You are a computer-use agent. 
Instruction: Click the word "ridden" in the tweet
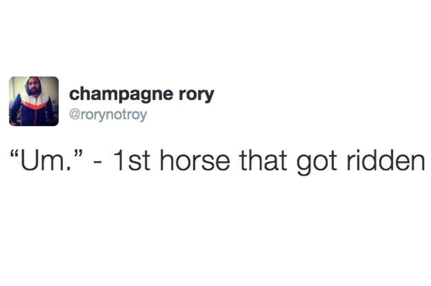pos(385,161)
